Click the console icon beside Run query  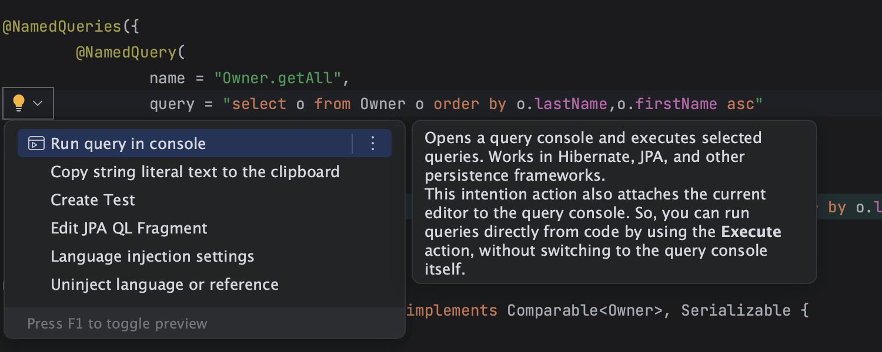coord(36,144)
